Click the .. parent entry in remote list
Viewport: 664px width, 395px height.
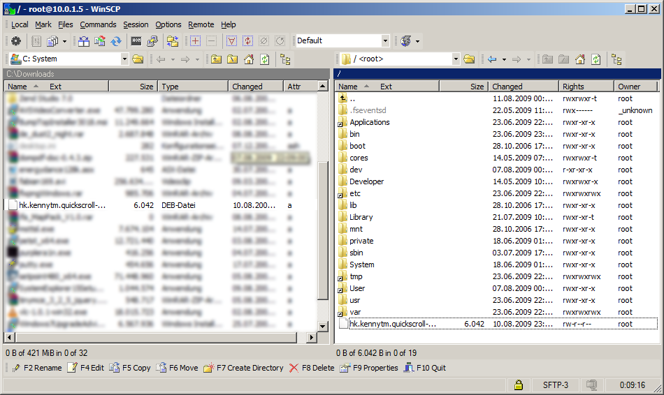352,98
